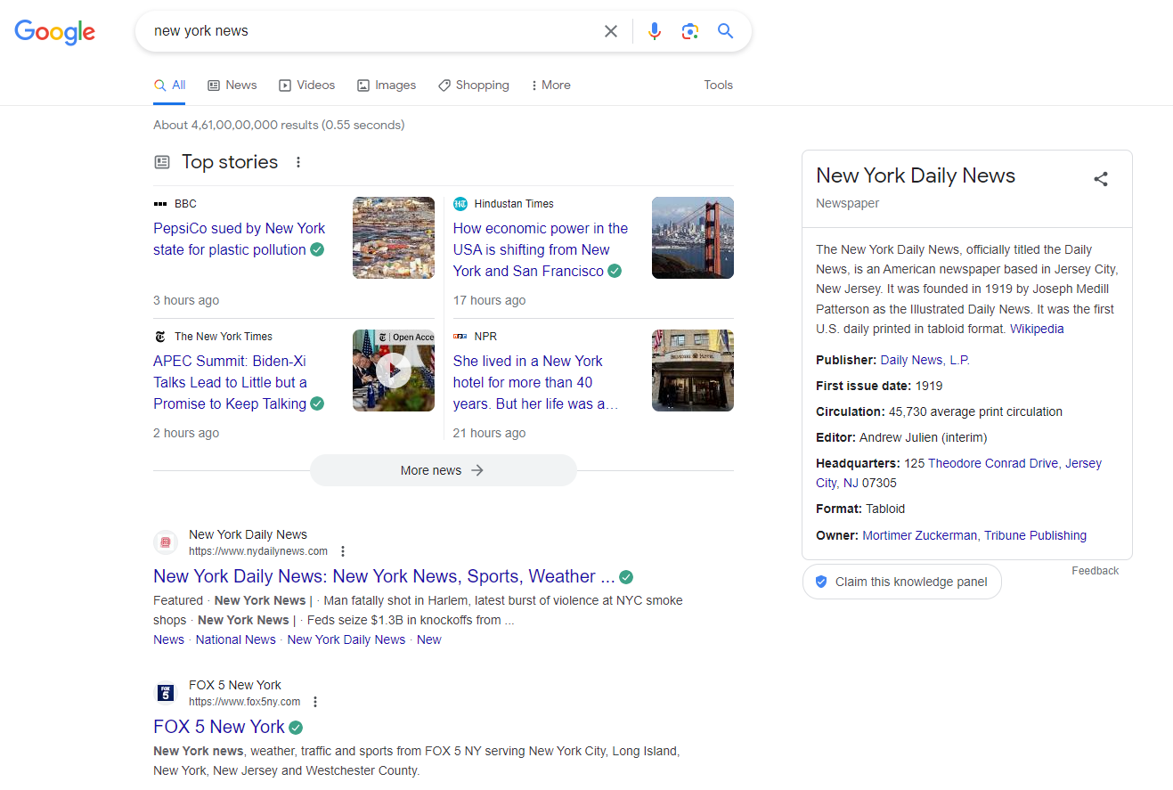Switch to the Videos tab
The width and height of the screenshot is (1173, 790).
[x=307, y=86]
